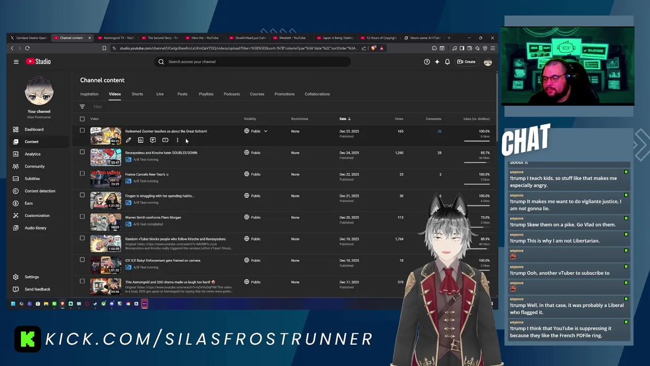Viewport: 650px width, 366px height.
Task: Tick the select-all videos checkbox
Action: coord(82,119)
